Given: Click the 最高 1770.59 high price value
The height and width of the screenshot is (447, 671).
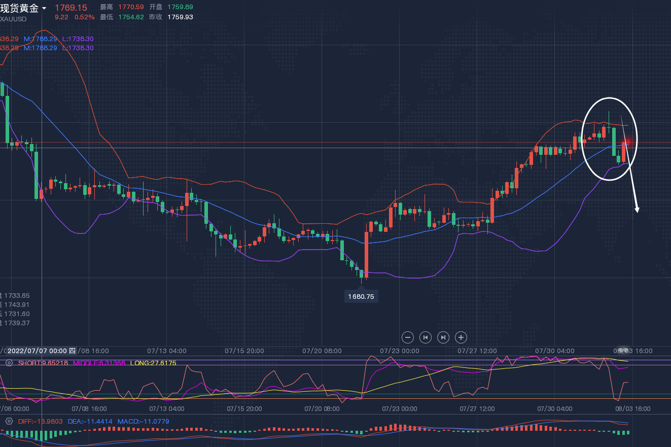Looking at the screenshot, I should click(130, 7).
